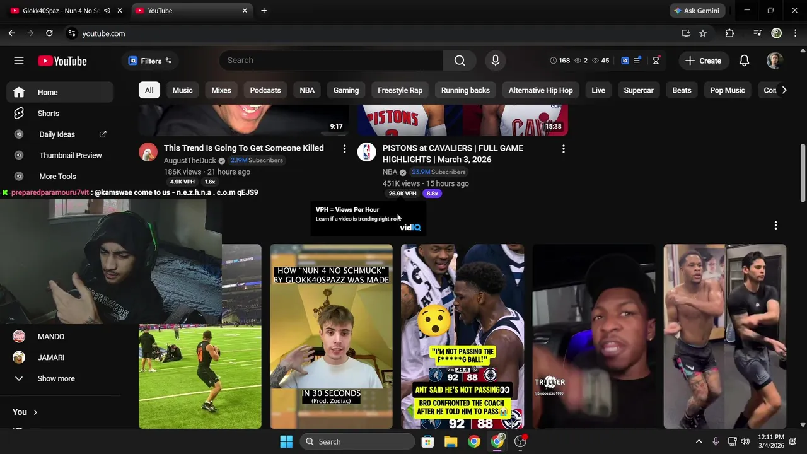The width and height of the screenshot is (807, 454).
Task: Open Shorts in sidebar
Action: tap(61, 113)
